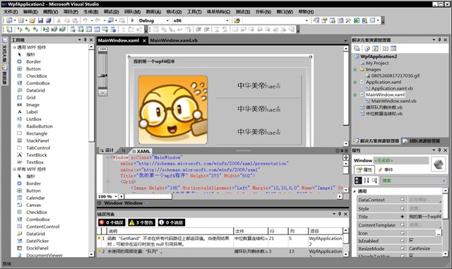Image resolution: width=452 pixels, height=269 pixels.
Task: Open the 文件(F) menu
Action: pos(11,12)
